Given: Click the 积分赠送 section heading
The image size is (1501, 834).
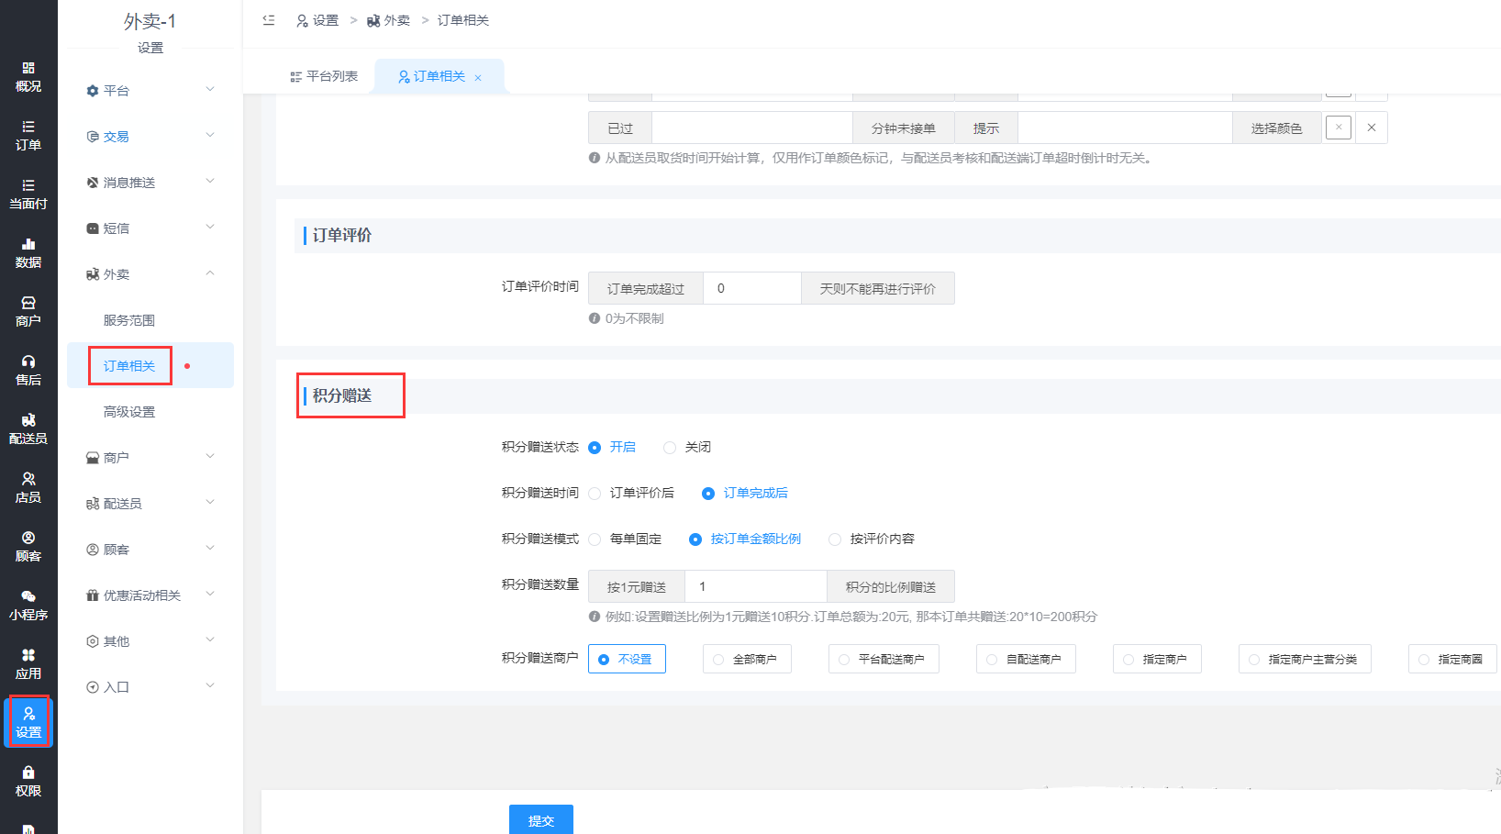Looking at the screenshot, I should point(342,395).
